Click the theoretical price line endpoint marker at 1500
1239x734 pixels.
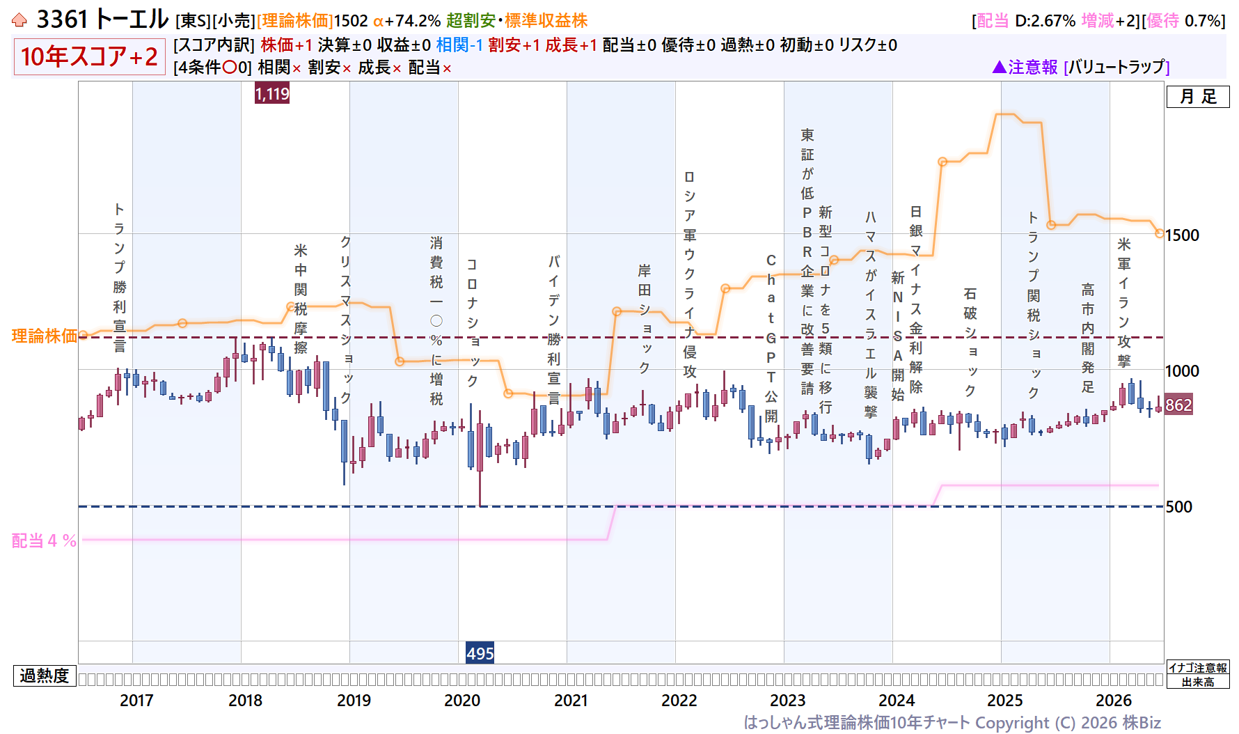coord(1160,233)
